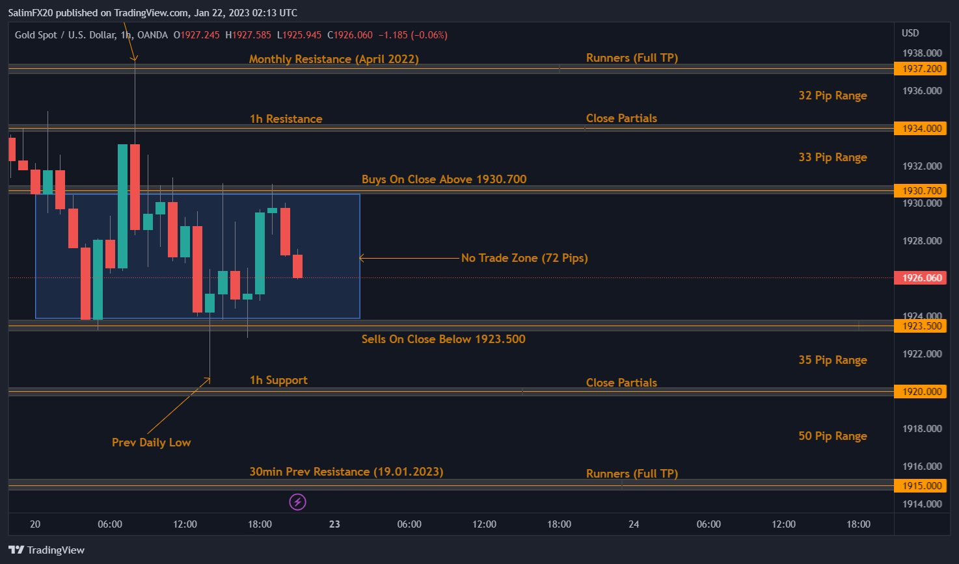
Task: Click the USD label on the price scale
Action: pyautogui.click(x=910, y=32)
